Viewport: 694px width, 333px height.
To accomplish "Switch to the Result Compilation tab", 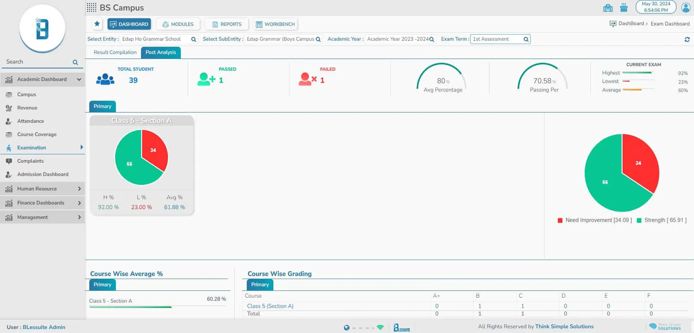I will 115,52.
